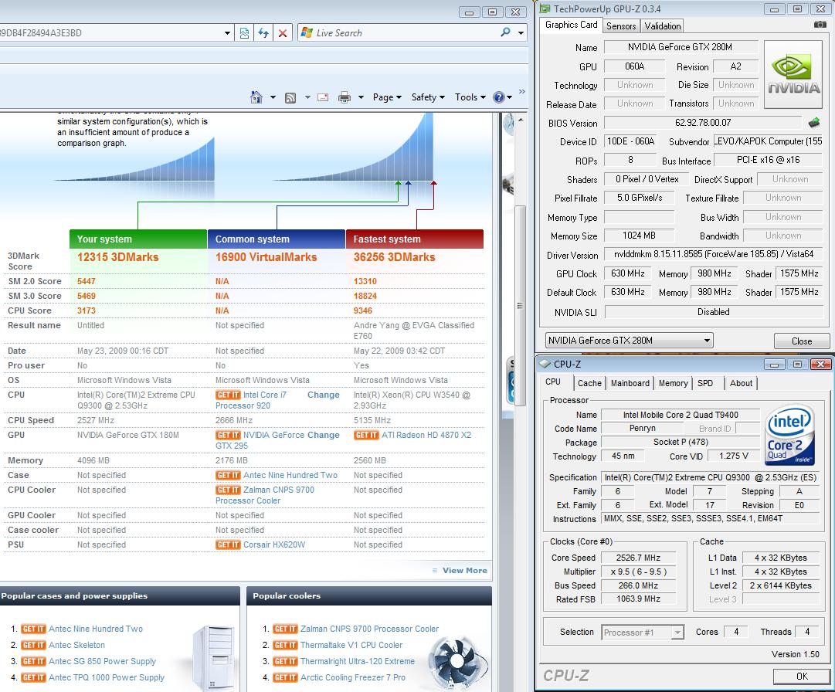Open the Zalman CNPS 9700 link under Popular coolers
Image resolution: width=835 pixels, height=692 pixels.
(369, 629)
